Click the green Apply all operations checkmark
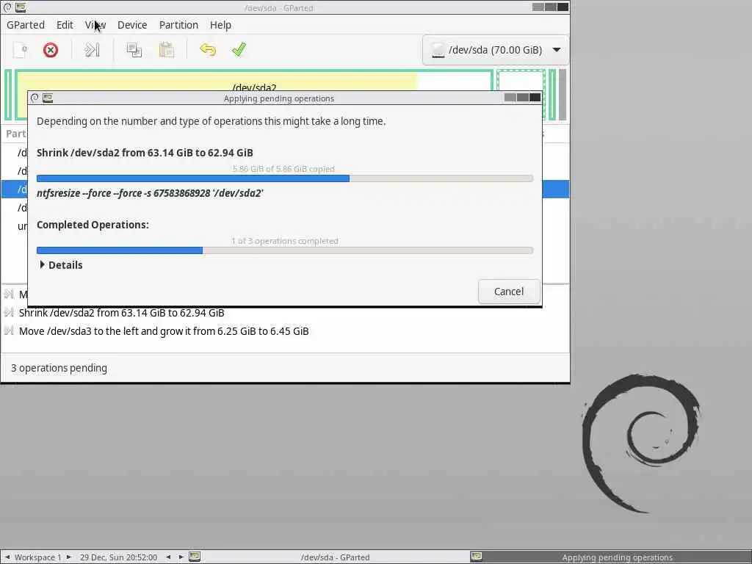The width and height of the screenshot is (752, 564). (x=239, y=50)
